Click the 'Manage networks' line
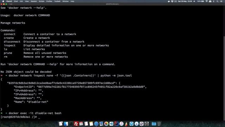 [x=13, y=23]
